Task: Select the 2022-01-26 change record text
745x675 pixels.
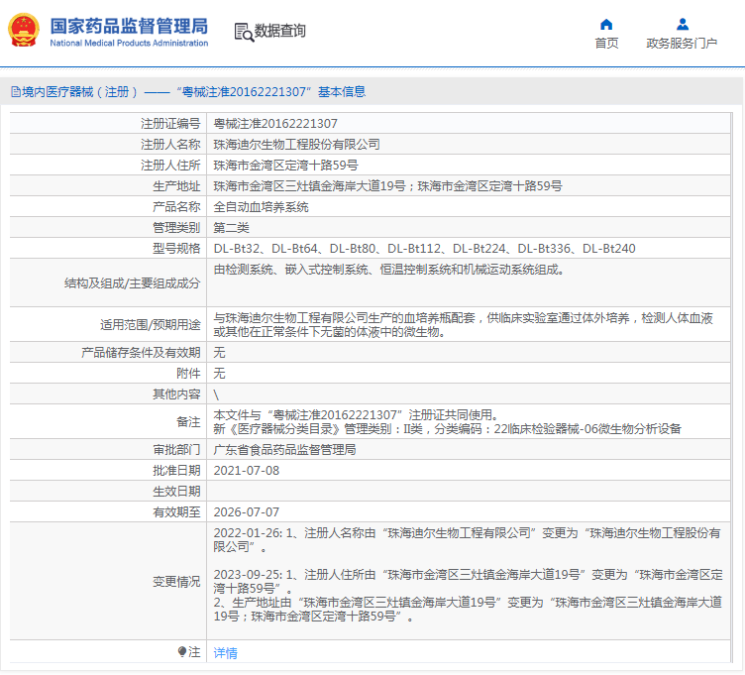Action: (x=467, y=540)
